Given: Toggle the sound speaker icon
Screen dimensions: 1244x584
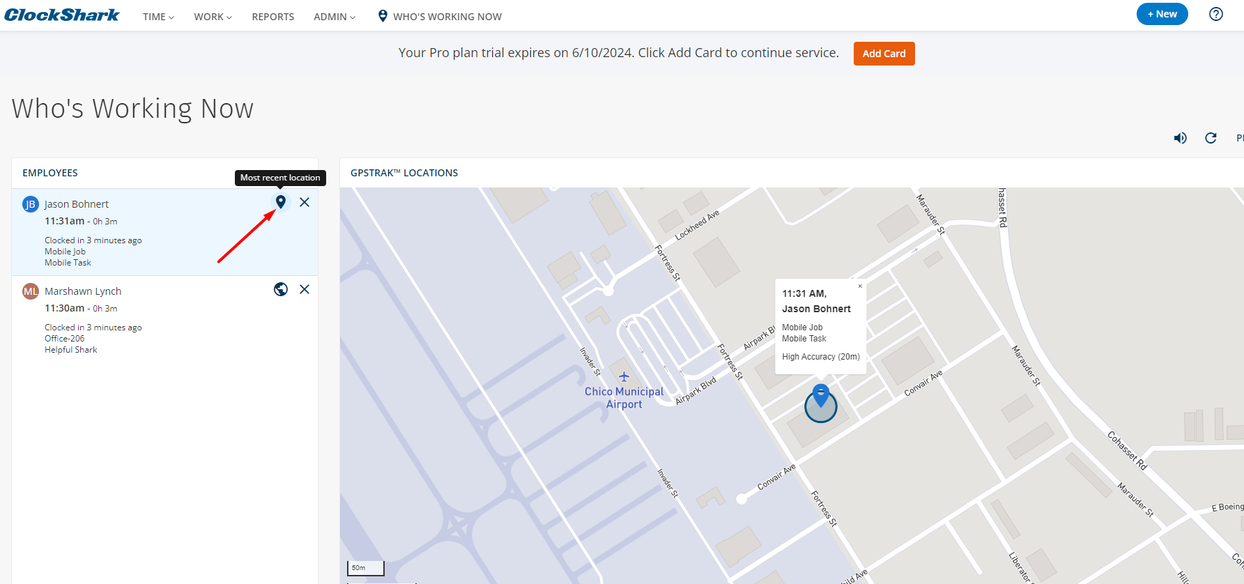Looking at the screenshot, I should pos(1180,138).
